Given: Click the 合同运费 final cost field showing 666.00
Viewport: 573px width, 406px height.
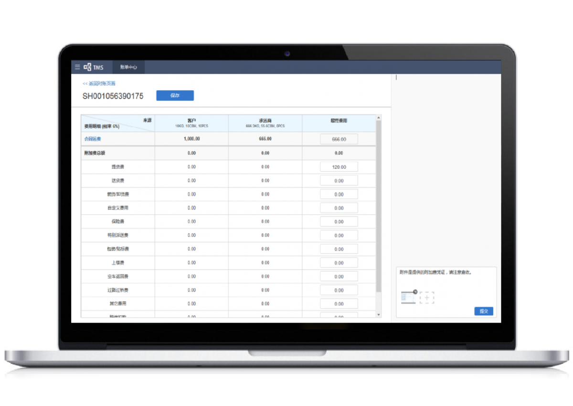Looking at the screenshot, I should pos(339,139).
